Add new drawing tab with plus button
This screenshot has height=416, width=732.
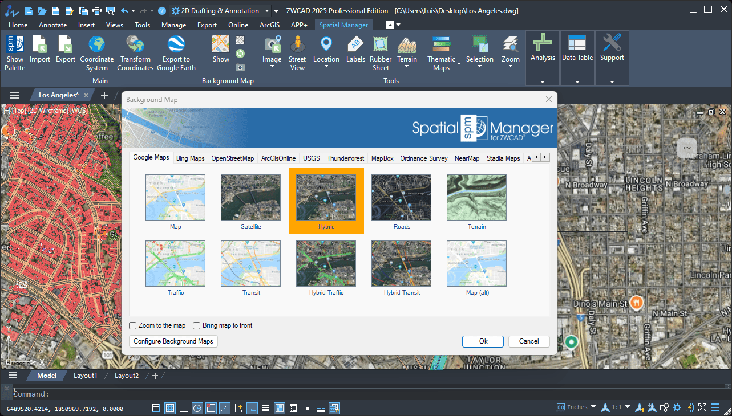(104, 95)
